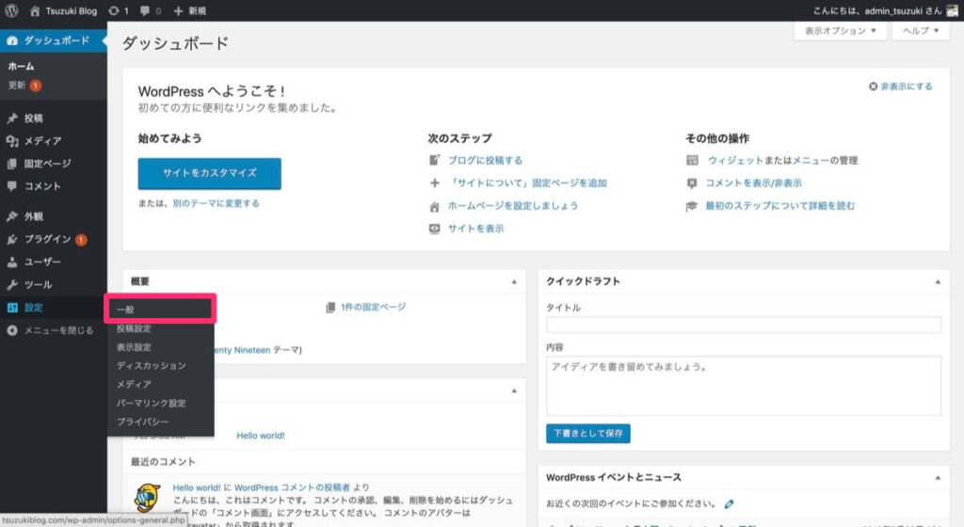Click the 新規 plus icon
Image resolution: width=964 pixels, height=527 pixels.
pyautogui.click(x=178, y=10)
